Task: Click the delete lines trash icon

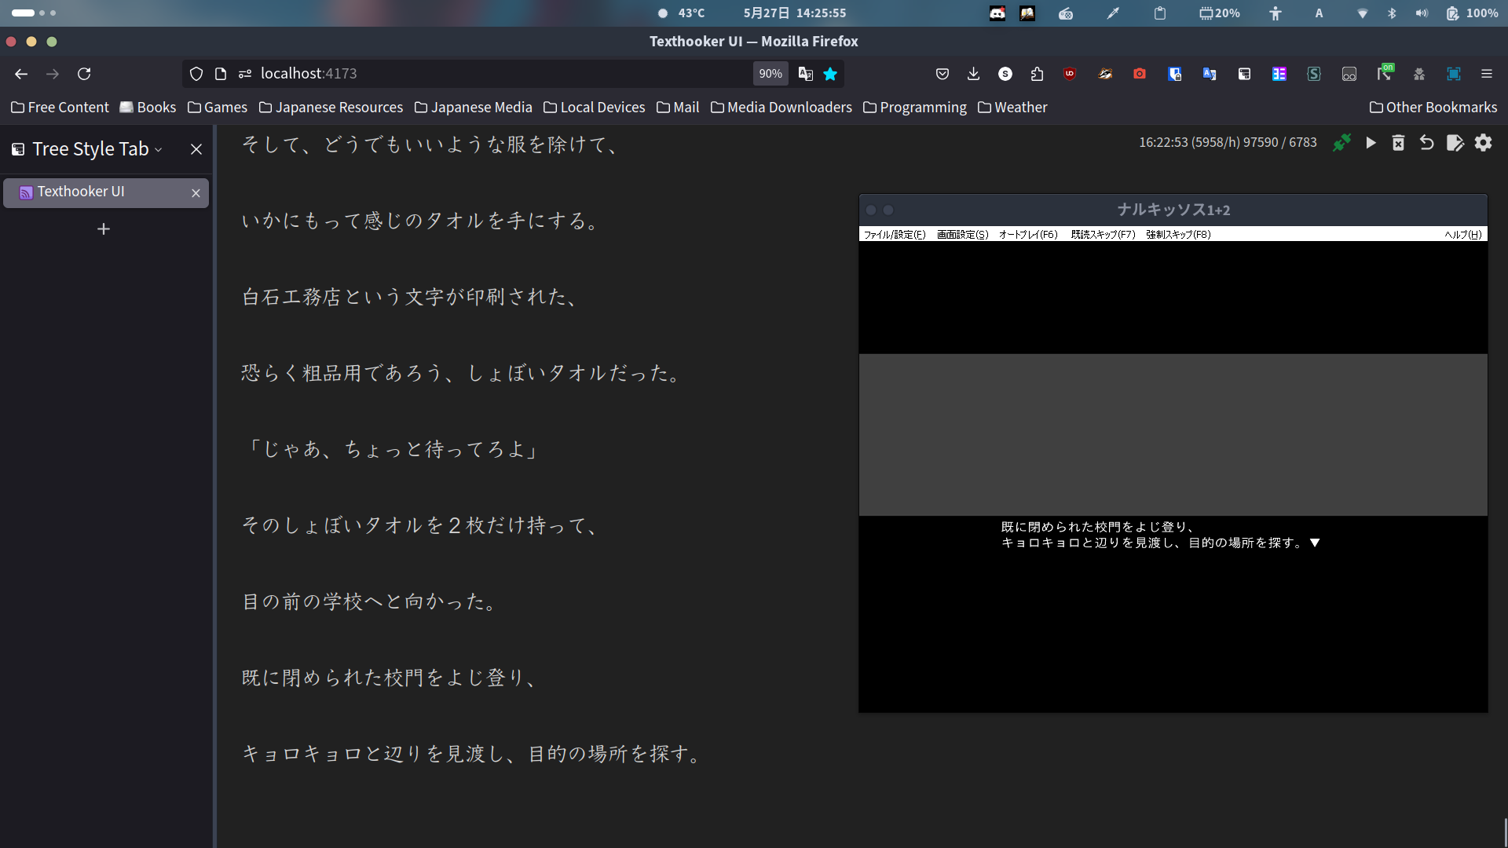Action: tap(1398, 143)
